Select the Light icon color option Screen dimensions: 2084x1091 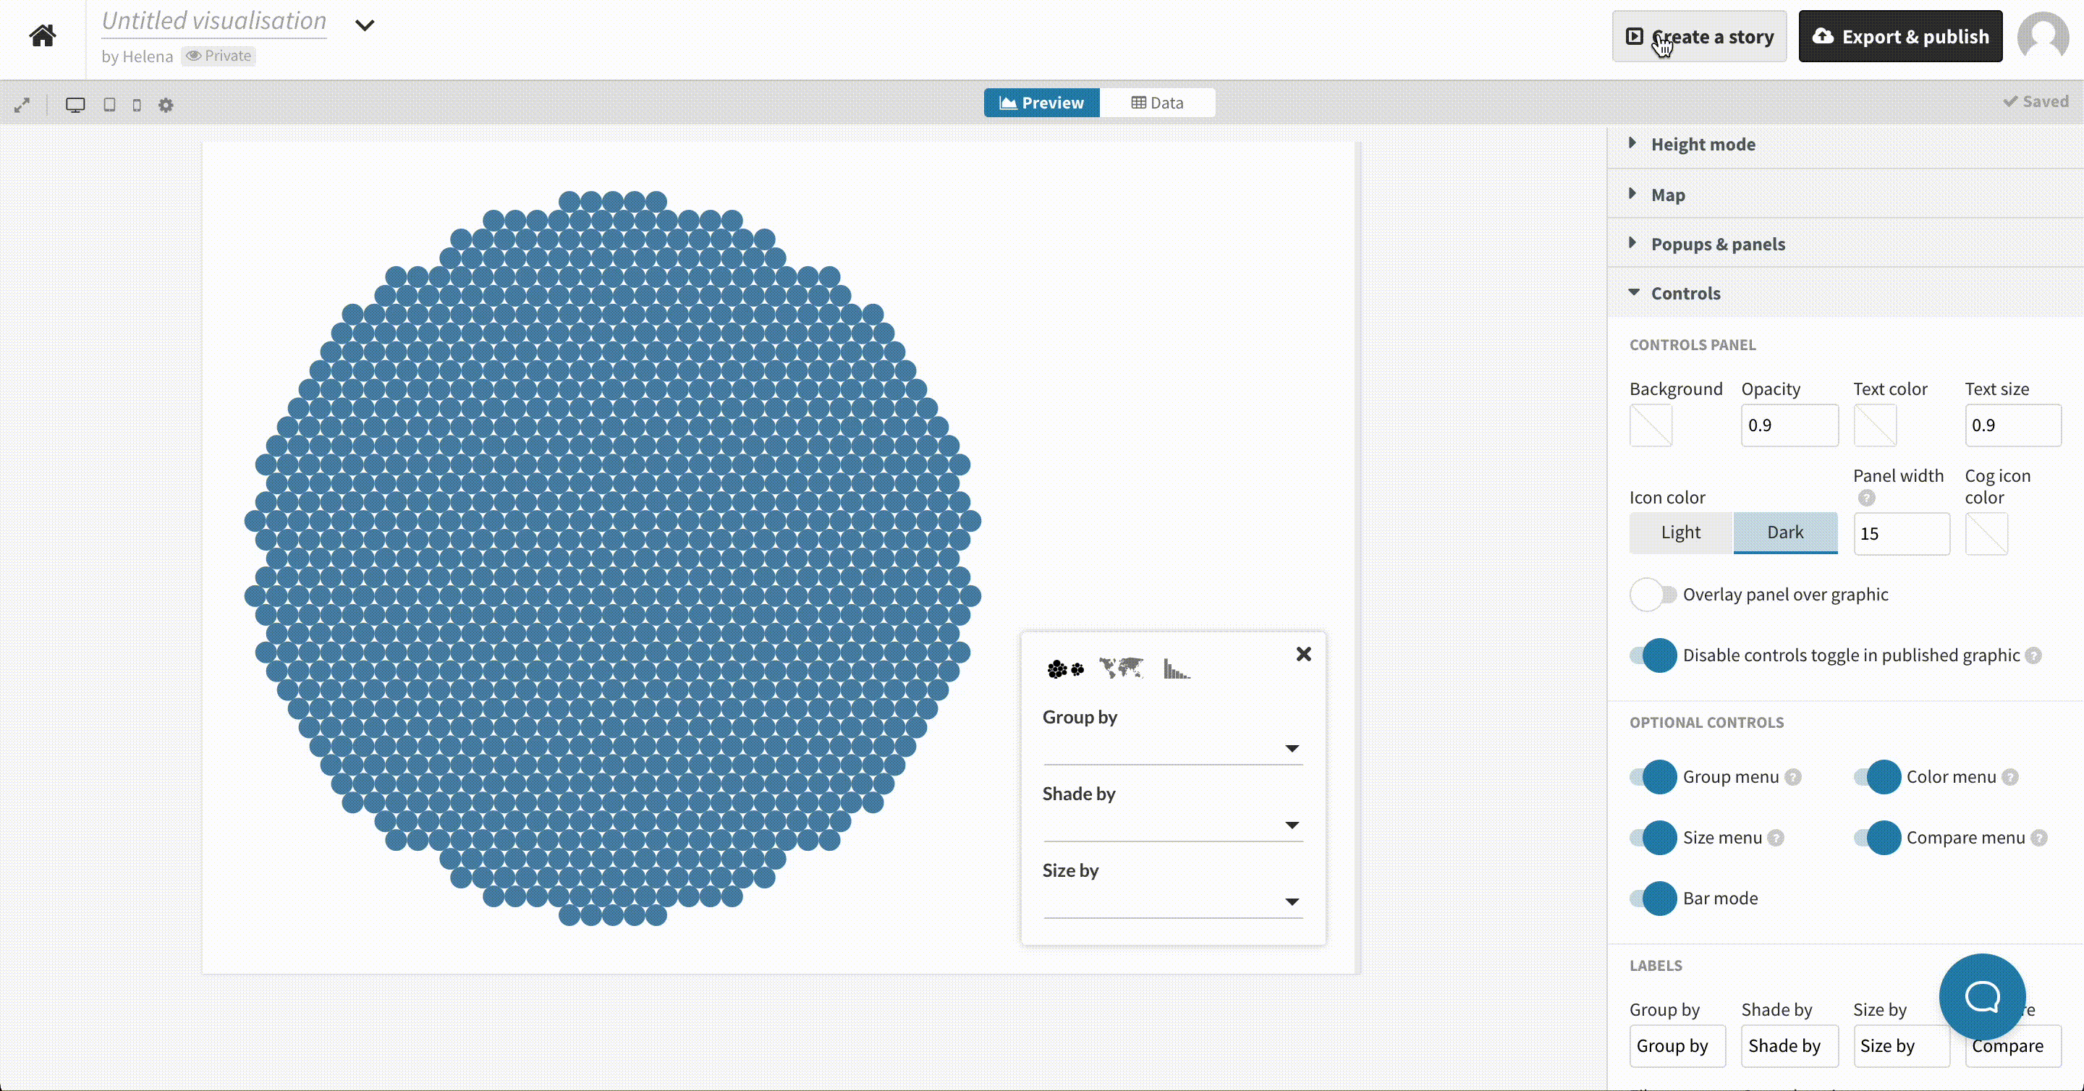[1680, 532]
